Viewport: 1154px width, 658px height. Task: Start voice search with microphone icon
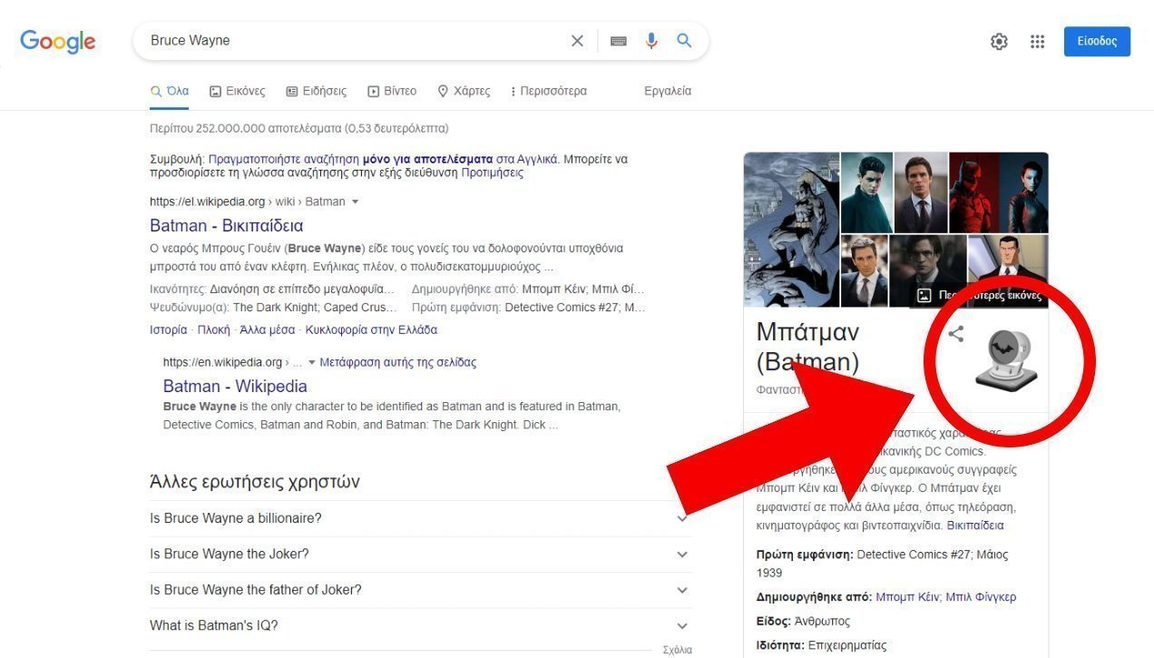tap(651, 41)
